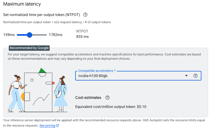Click help icon inside Compatible accelerators field
Screen dimensions: 211x133
[195, 76]
